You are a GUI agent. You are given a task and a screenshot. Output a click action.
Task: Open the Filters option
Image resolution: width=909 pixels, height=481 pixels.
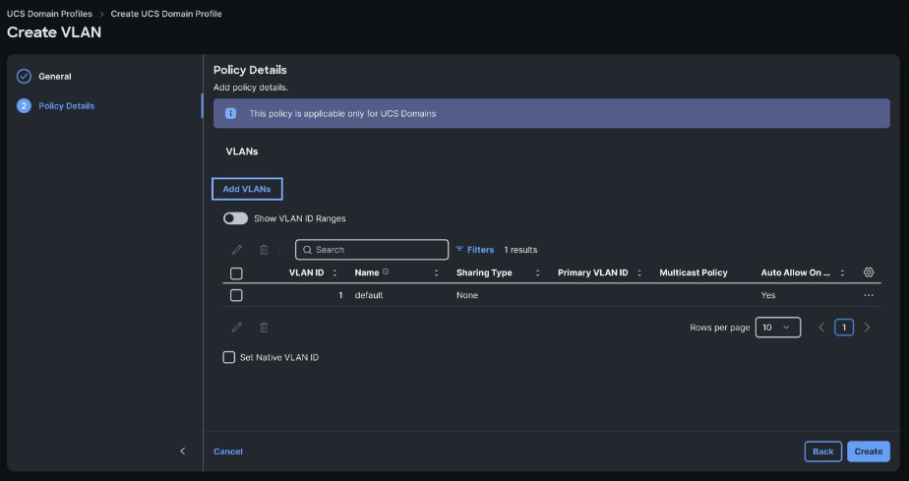pyautogui.click(x=475, y=250)
